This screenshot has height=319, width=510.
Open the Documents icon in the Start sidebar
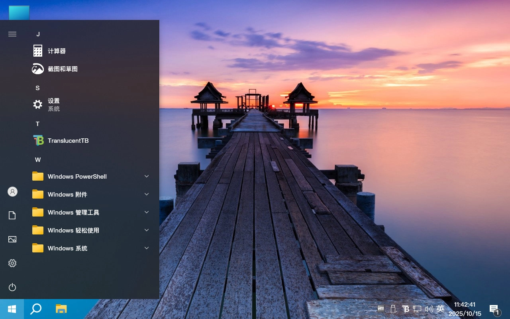tap(12, 215)
